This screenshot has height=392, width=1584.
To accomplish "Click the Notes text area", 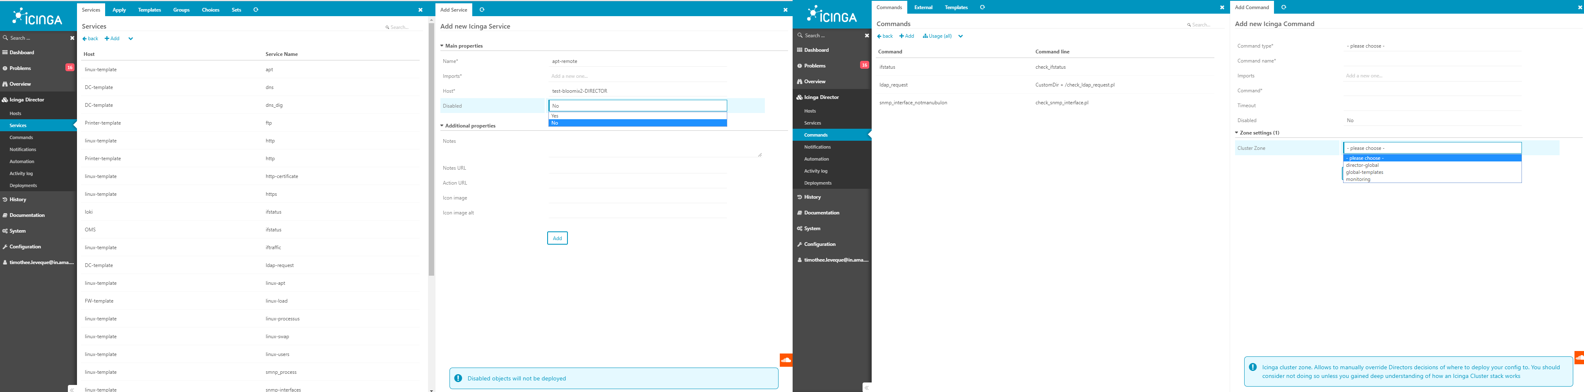I will coord(656,147).
